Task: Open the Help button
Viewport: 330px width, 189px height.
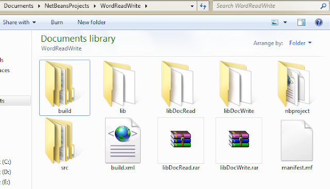Action: pos(319,22)
